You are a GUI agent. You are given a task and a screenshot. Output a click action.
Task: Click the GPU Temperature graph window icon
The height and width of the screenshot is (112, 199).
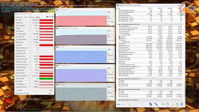(x=57, y=9)
